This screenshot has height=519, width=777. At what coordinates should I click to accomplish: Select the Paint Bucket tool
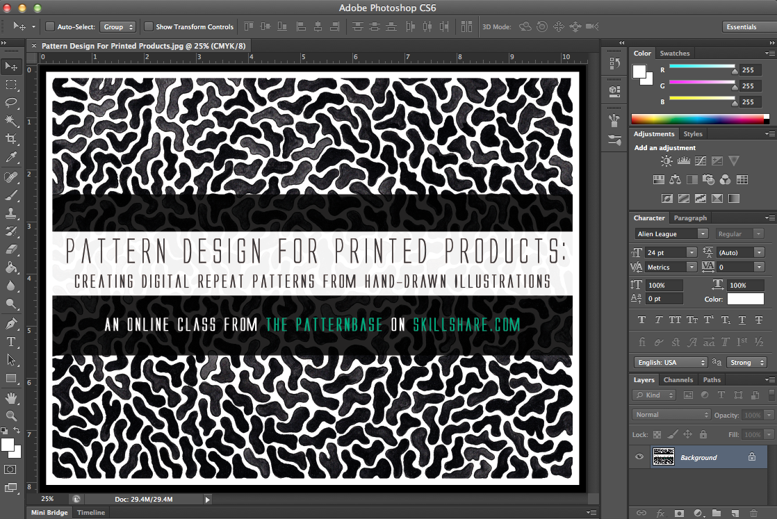pyautogui.click(x=11, y=268)
